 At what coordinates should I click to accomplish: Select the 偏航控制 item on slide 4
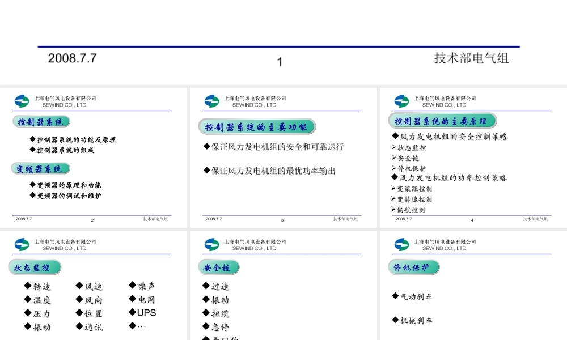pos(411,210)
